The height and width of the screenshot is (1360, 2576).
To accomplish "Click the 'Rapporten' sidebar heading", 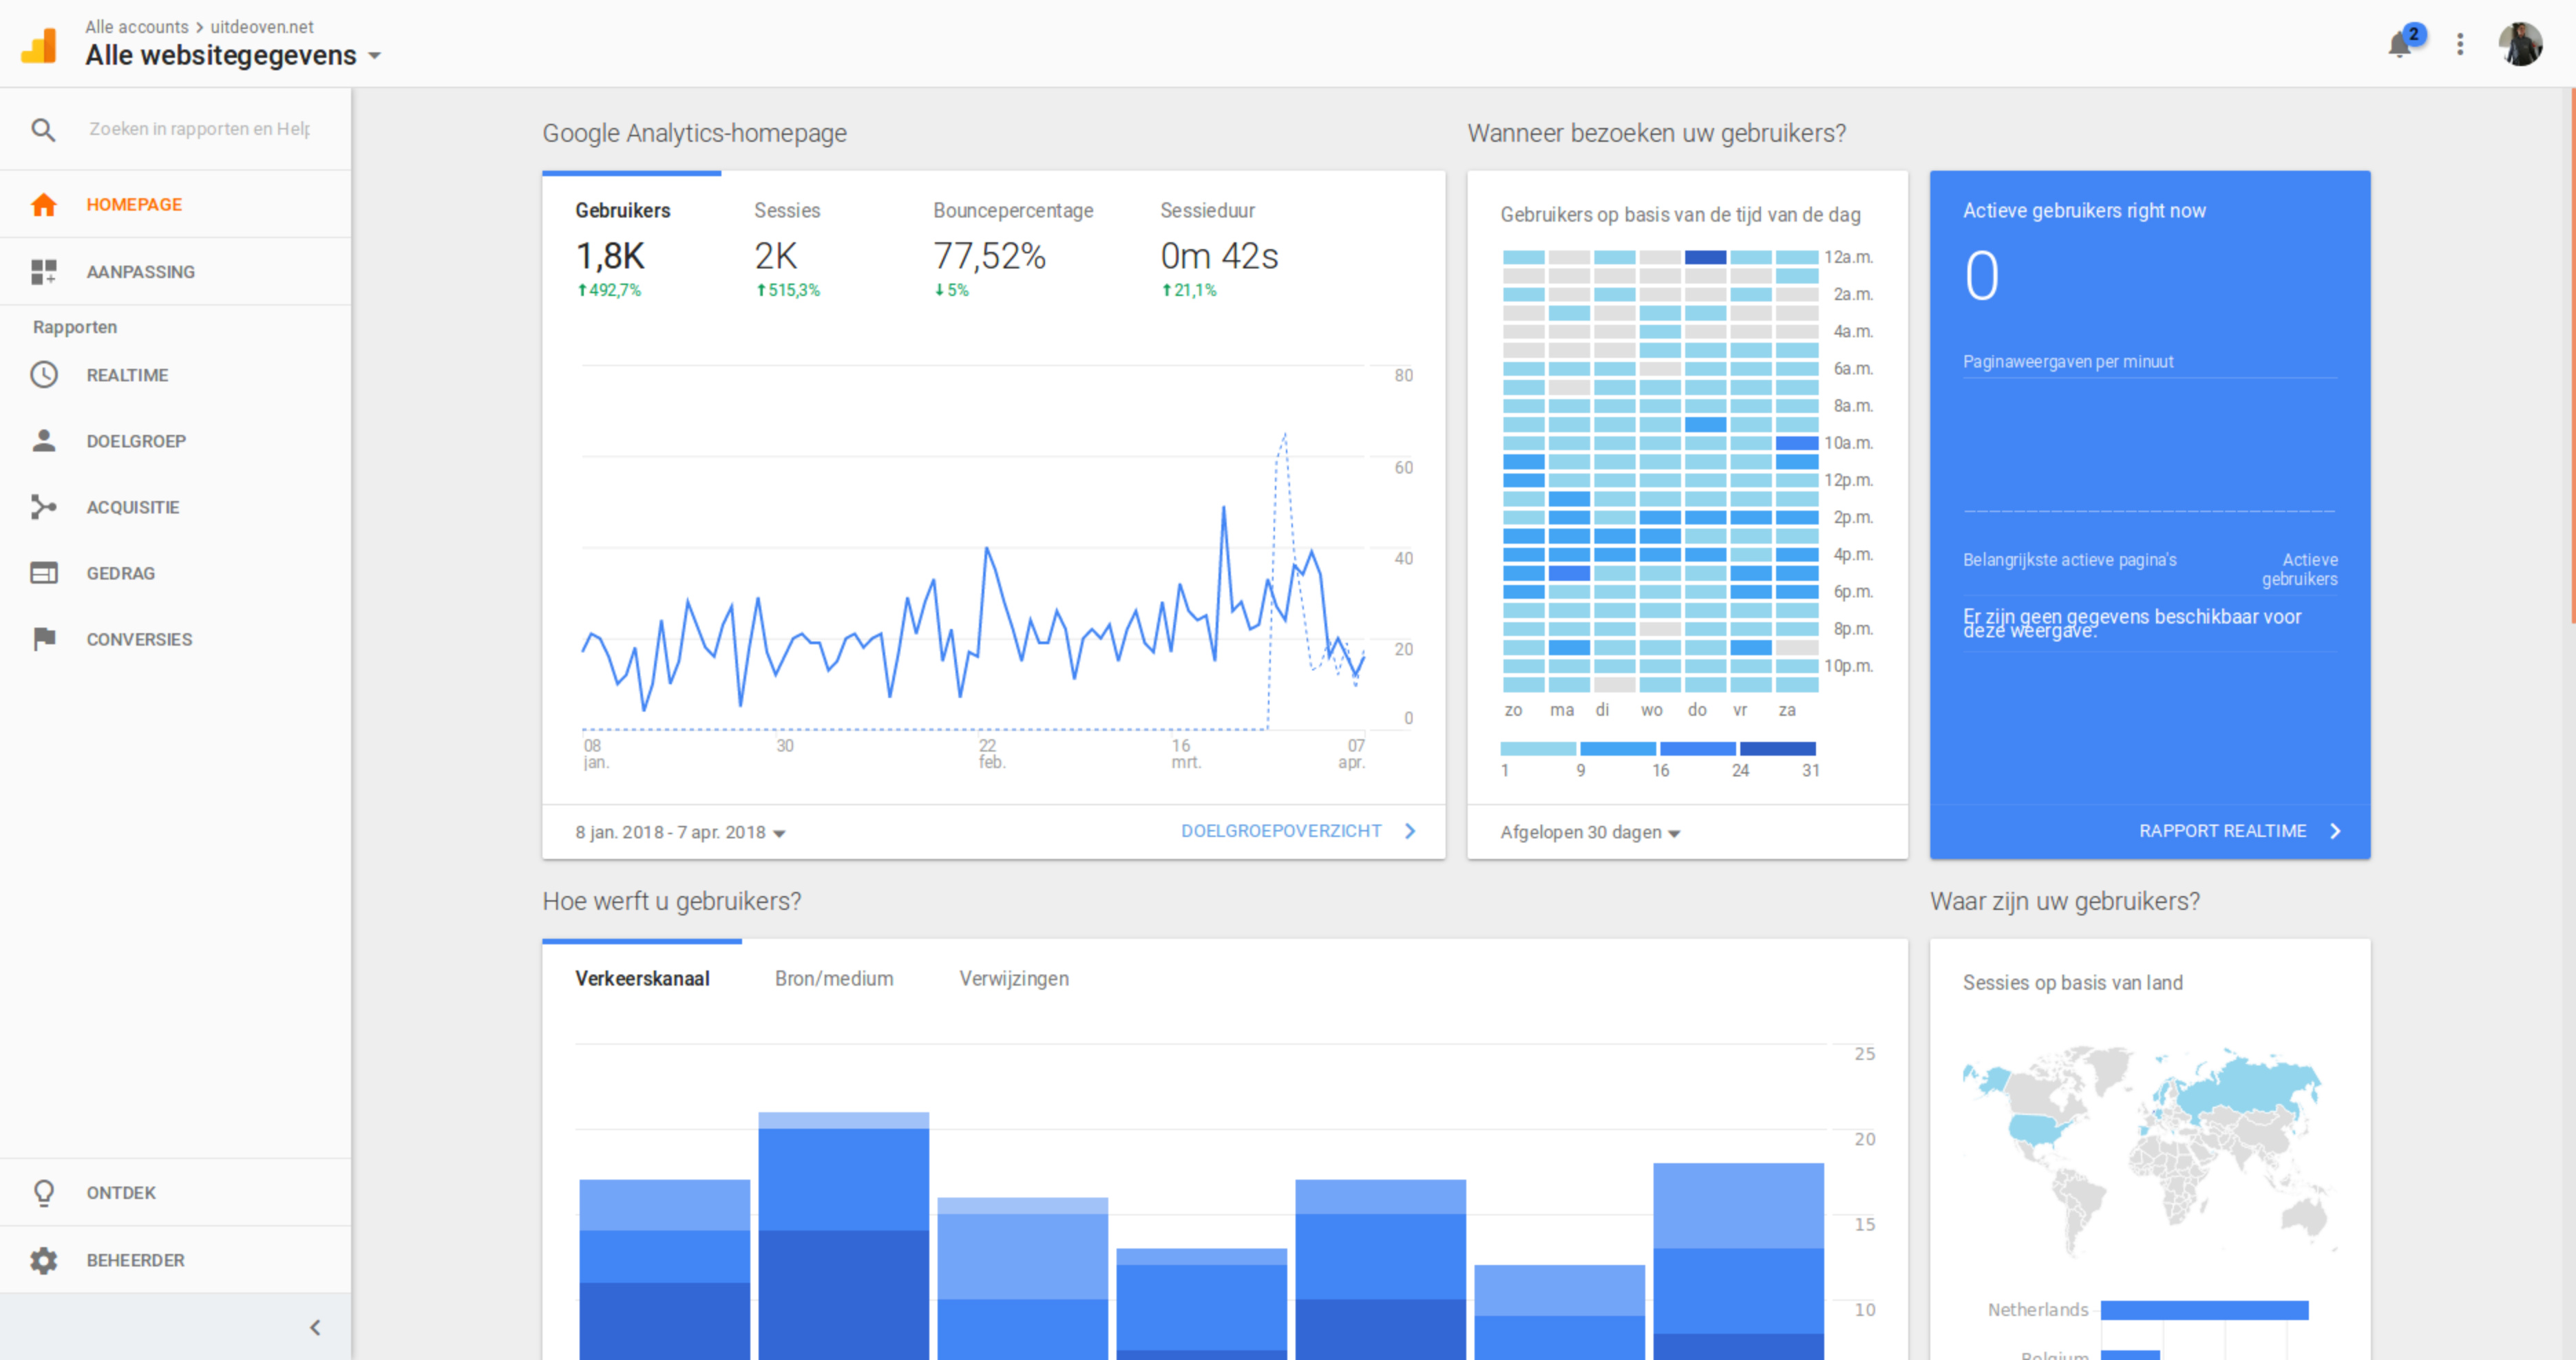I will tap(75, 327).
